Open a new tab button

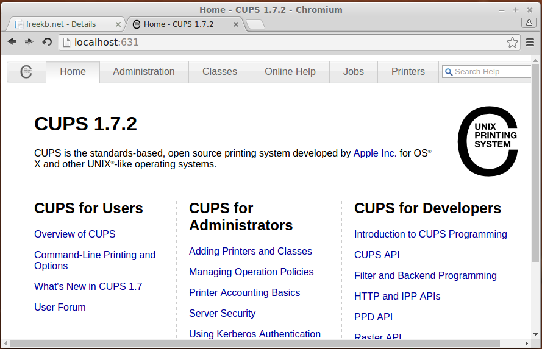255,24
